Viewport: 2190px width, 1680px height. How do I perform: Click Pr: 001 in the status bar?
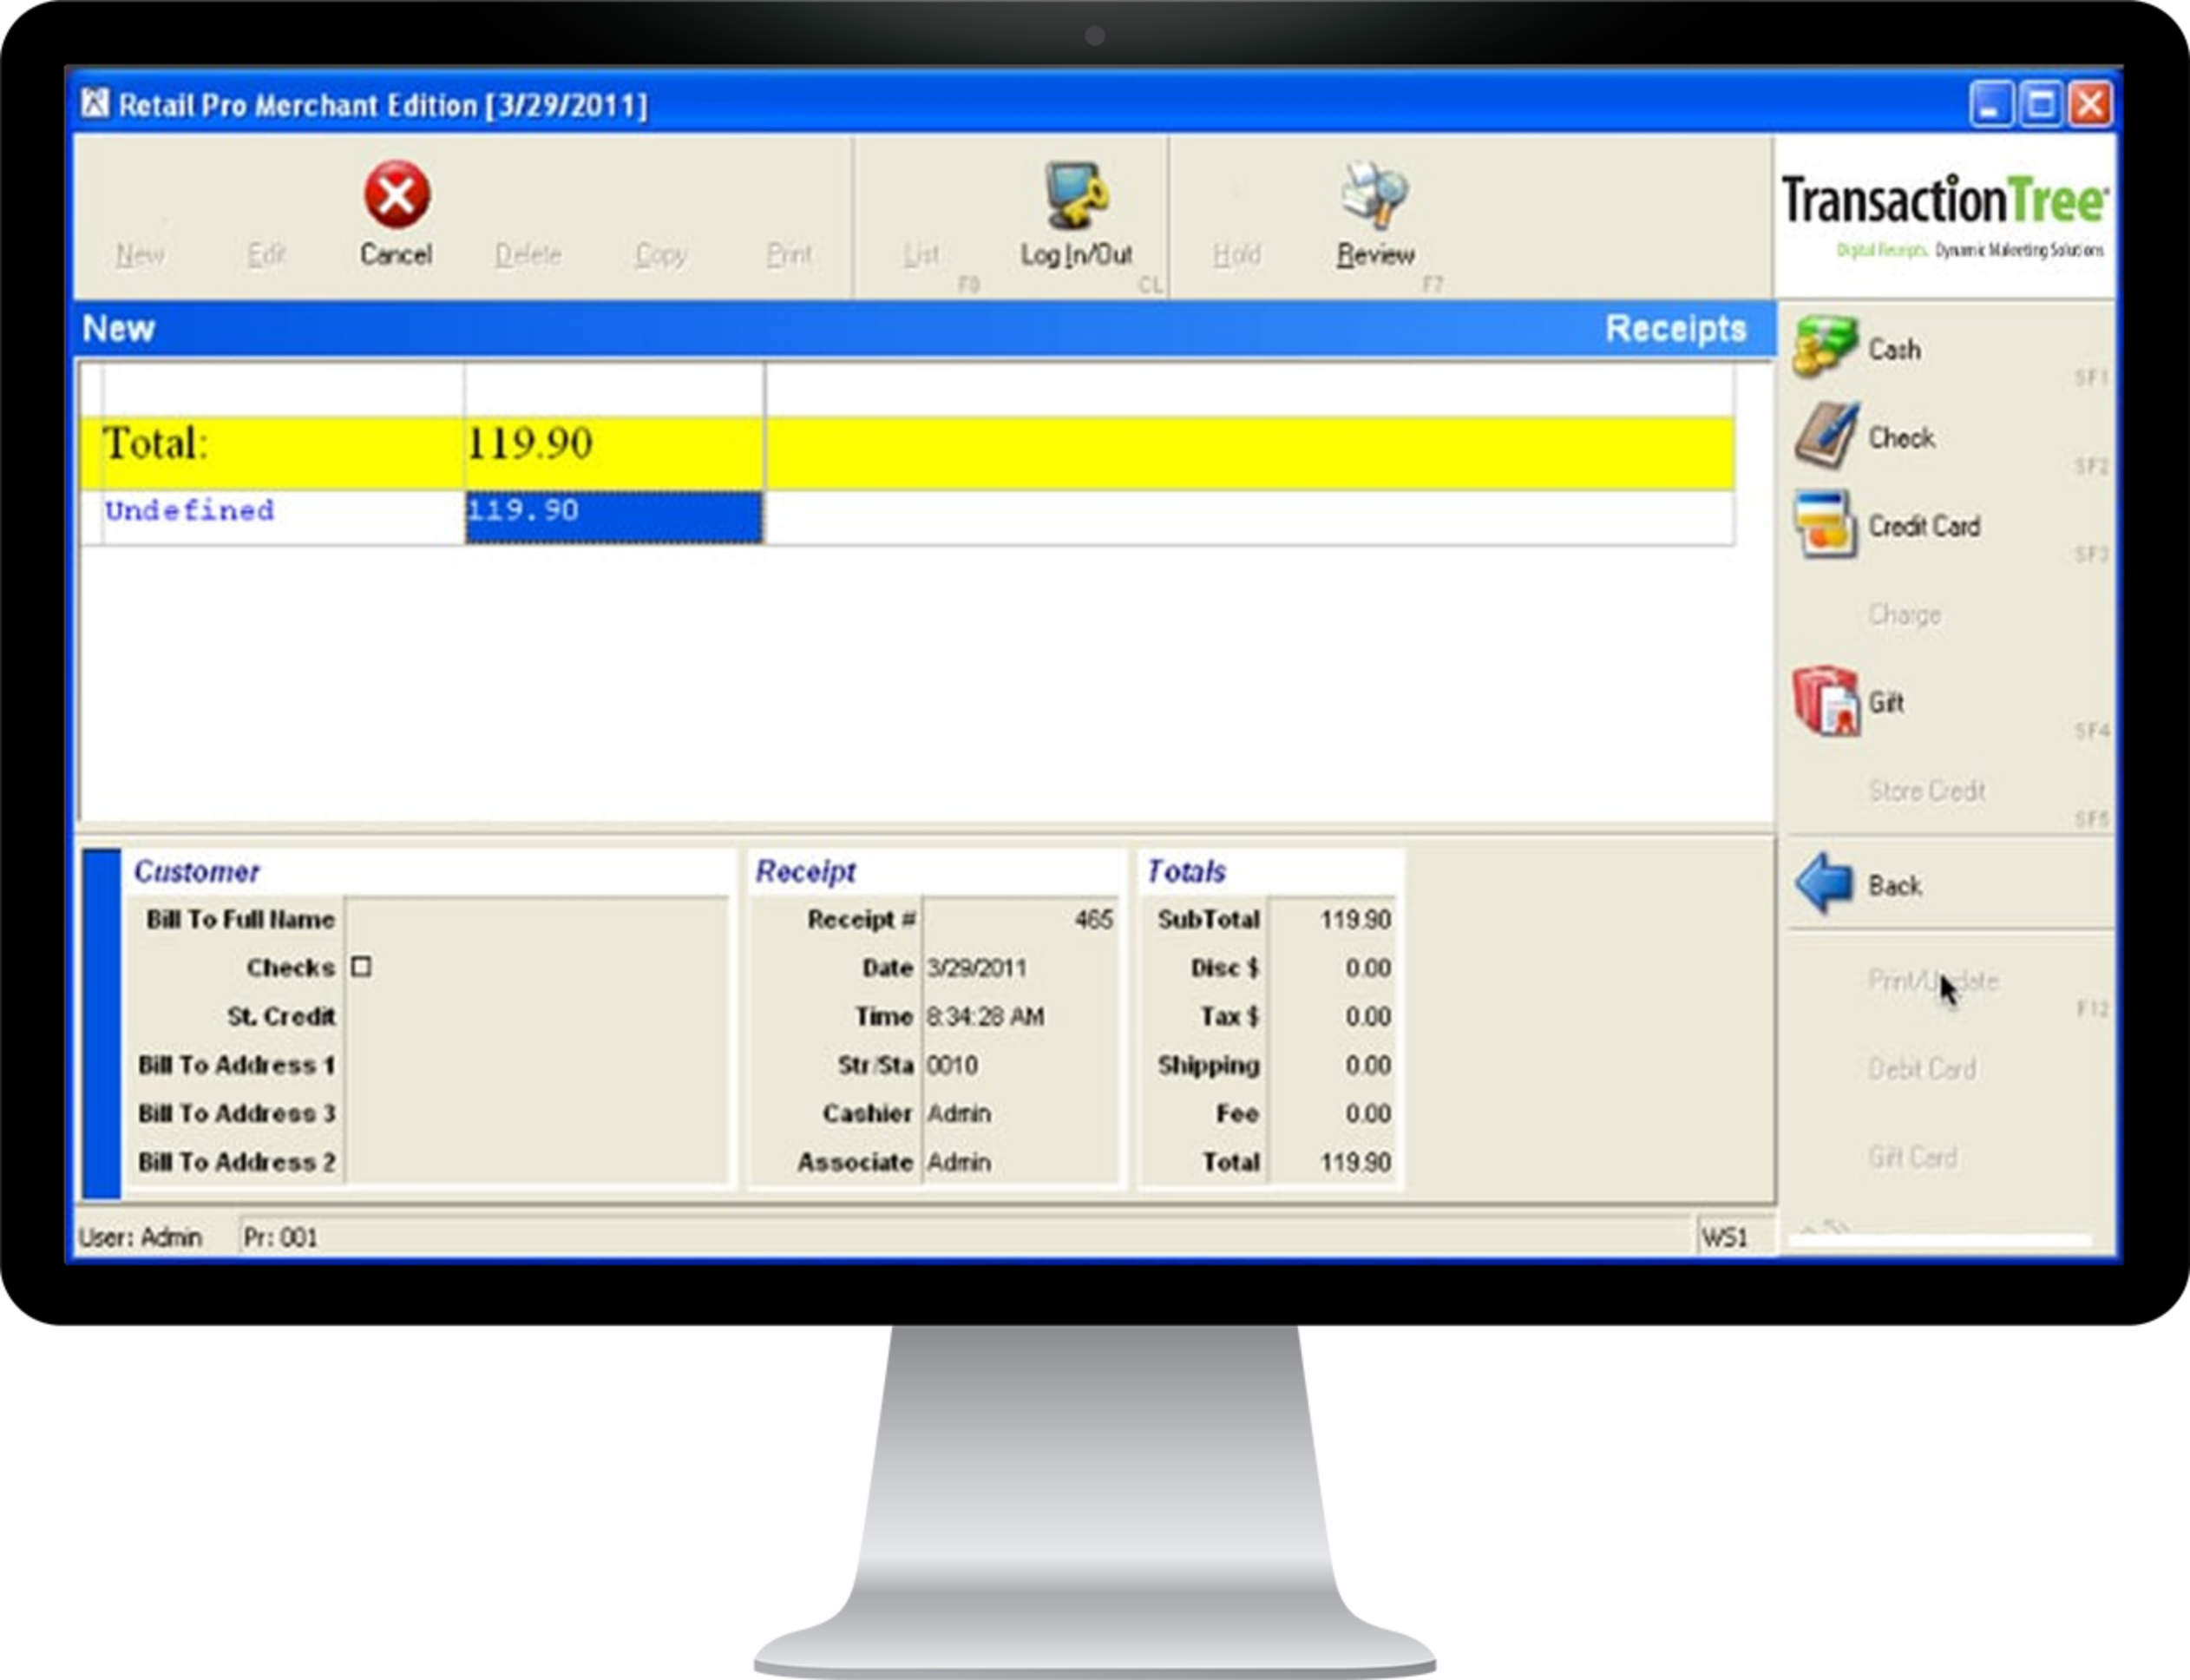point(280,1237)
